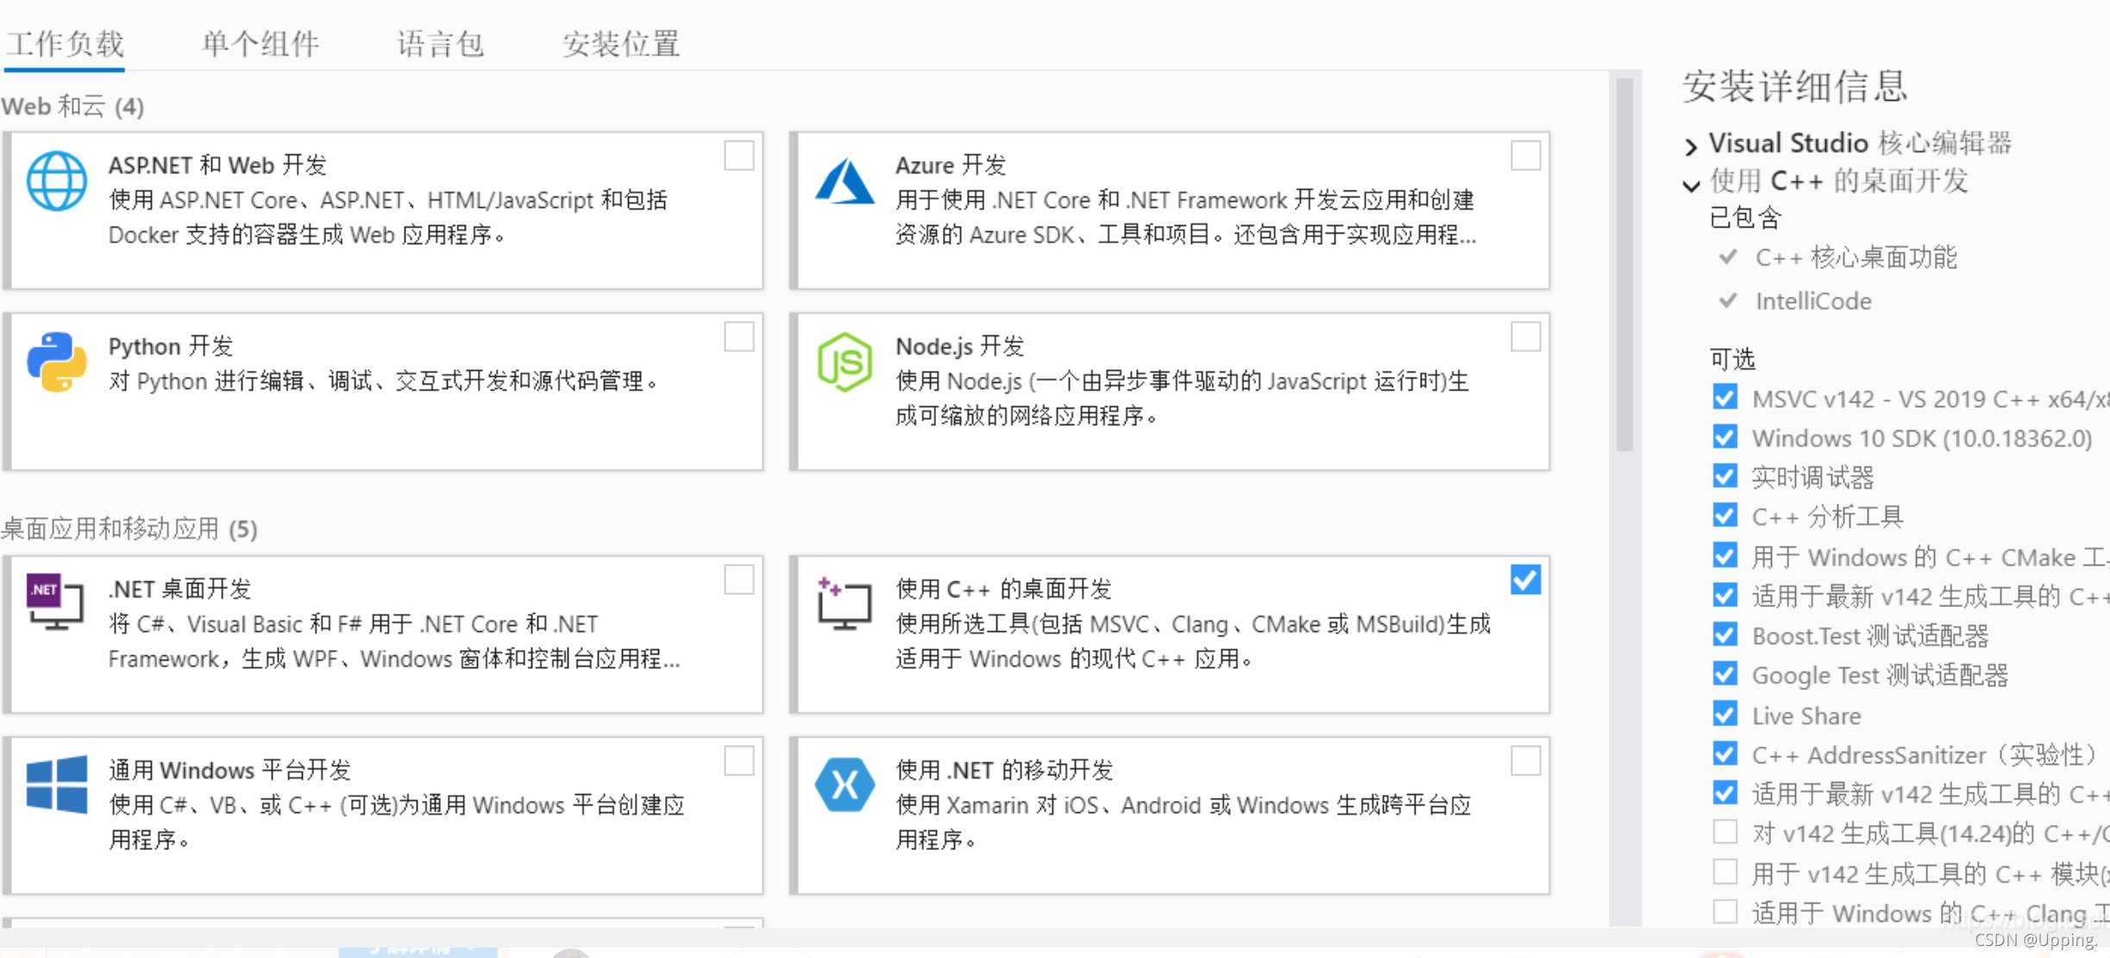2110x958 pixels.
Task: Click the .NET desktop development icon
Action: pos(55,601)
